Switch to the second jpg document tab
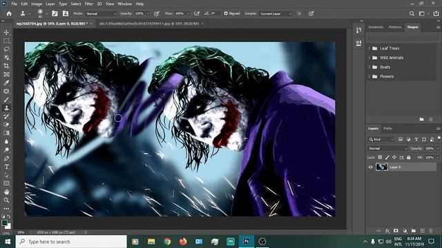This screenshot has width=442, height=248. point(149,23)
